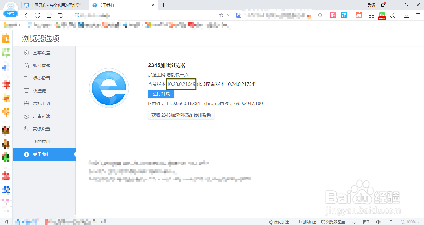Expand the address bar history dropdown
Screen dimensions: 424x225
point(229,15)
